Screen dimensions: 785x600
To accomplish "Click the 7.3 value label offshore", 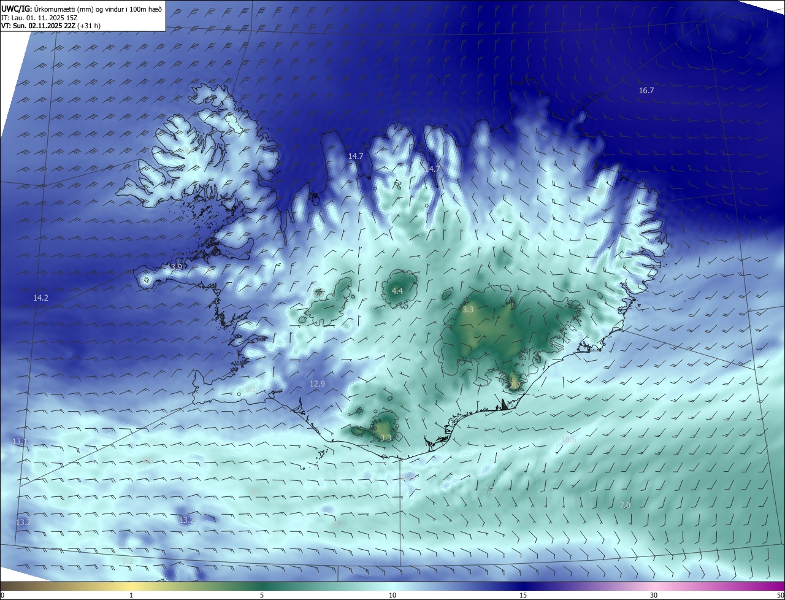I will [489, 490].
